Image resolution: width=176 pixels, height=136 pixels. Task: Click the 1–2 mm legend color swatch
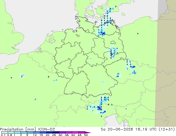tap(17, 132)
